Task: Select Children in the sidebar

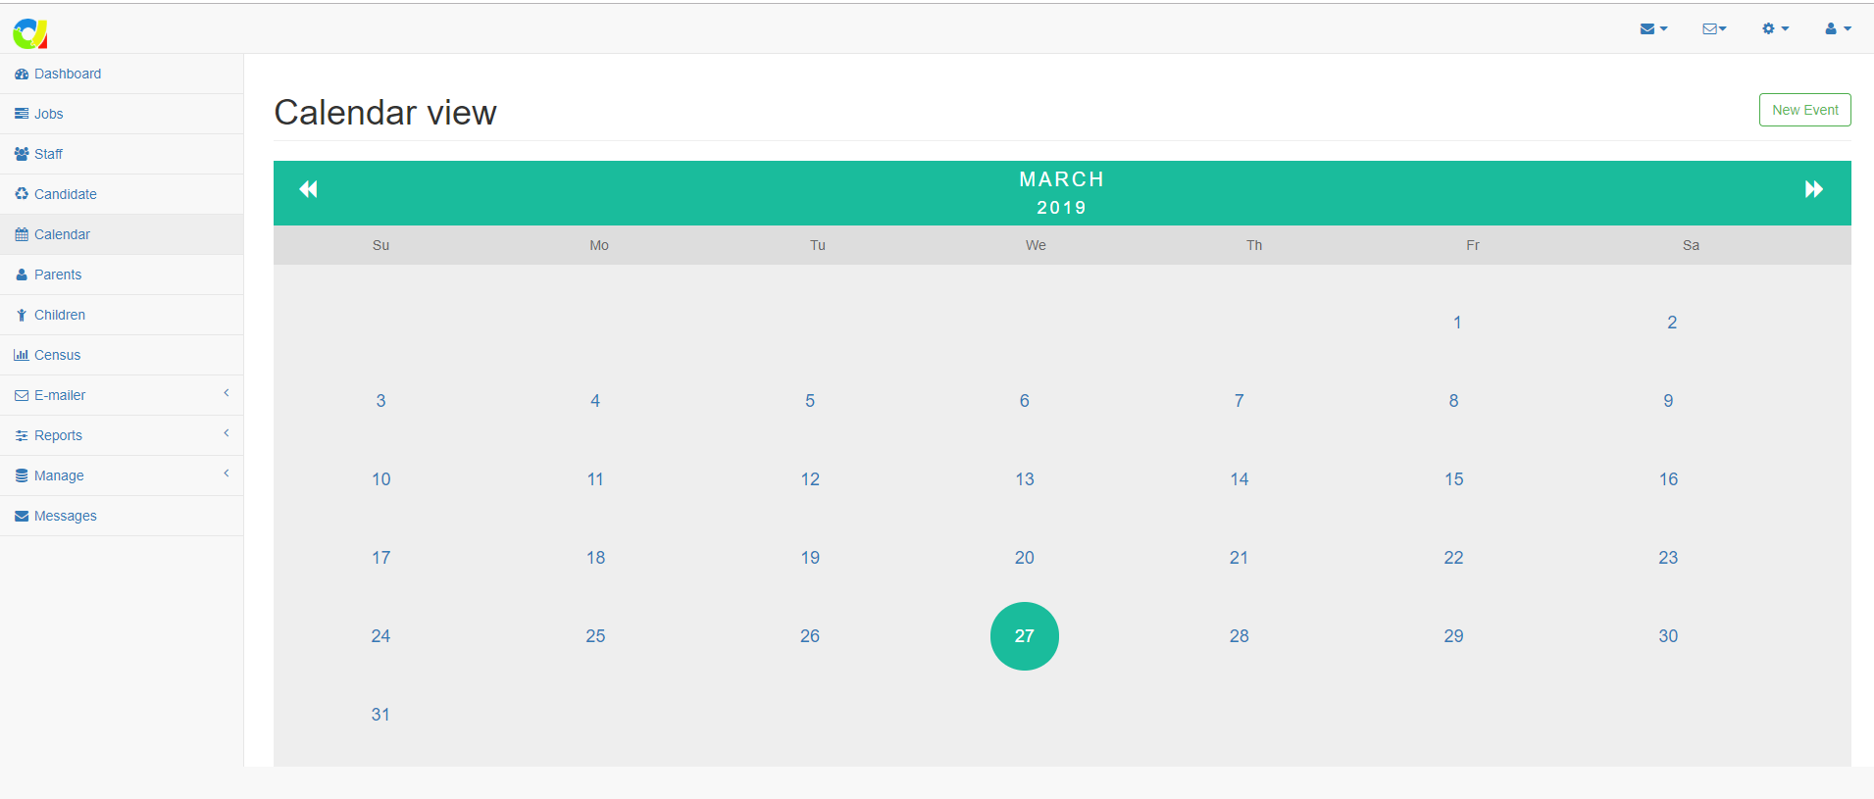Action: coord(59,315)
